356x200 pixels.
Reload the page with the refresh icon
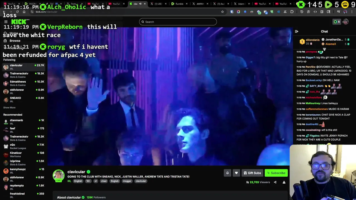(x=17, y=12)
